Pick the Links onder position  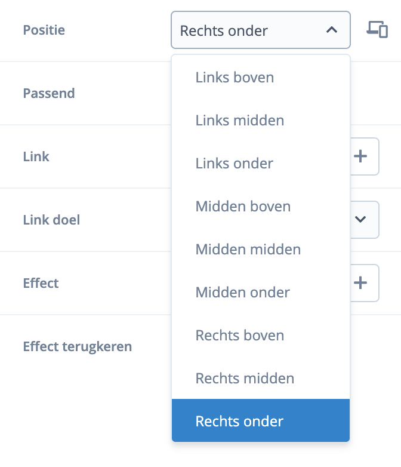coord(234,164)
